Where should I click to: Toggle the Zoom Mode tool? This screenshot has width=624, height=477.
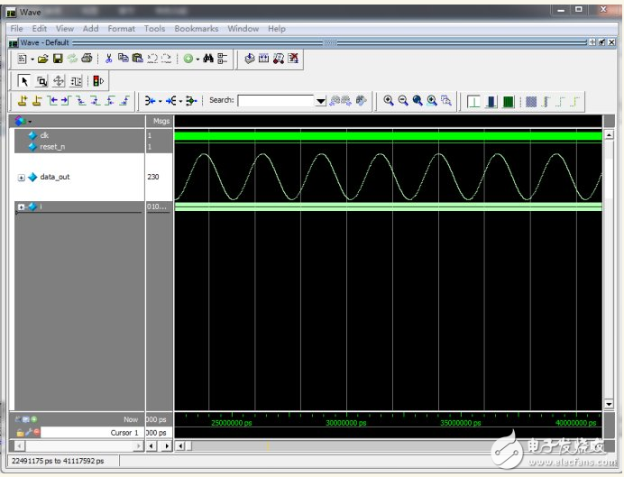[41, 80]
